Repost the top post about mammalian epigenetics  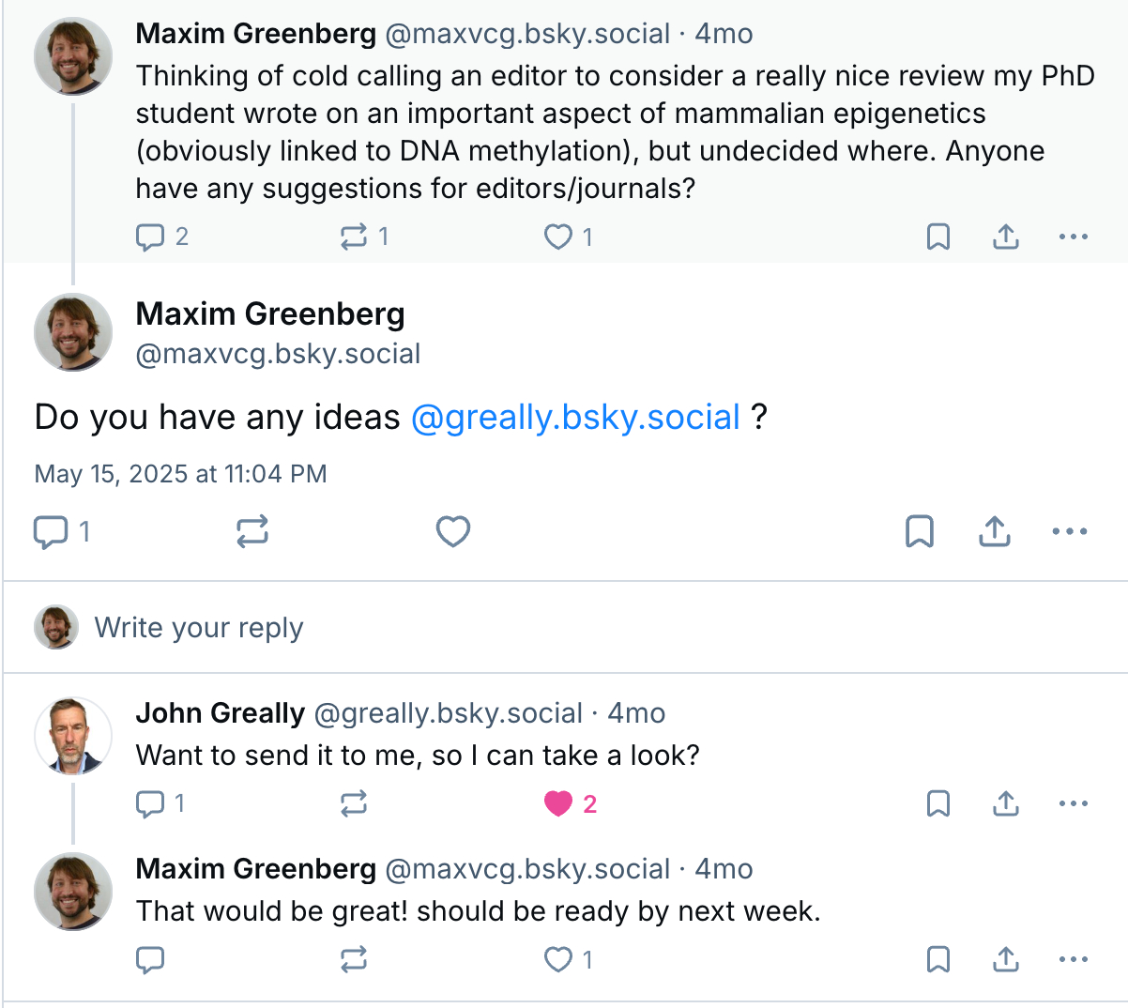(x=354, y=237)
